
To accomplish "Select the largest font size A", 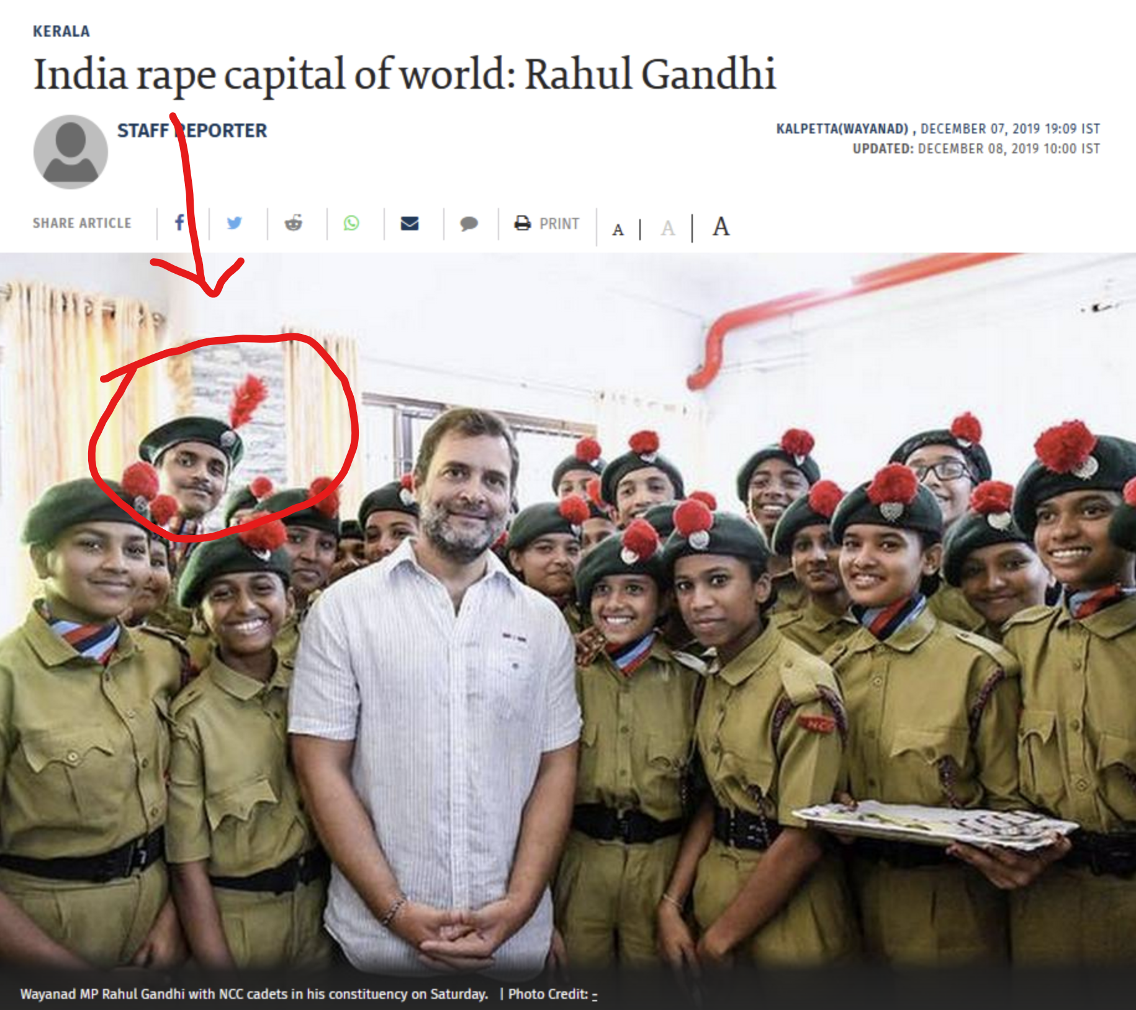I will coord(721,226).
